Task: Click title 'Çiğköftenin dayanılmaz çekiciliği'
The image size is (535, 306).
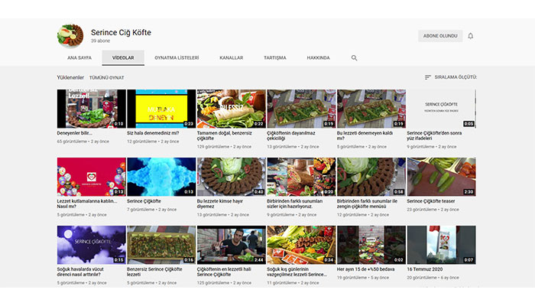Action: [x=291, y=135]
